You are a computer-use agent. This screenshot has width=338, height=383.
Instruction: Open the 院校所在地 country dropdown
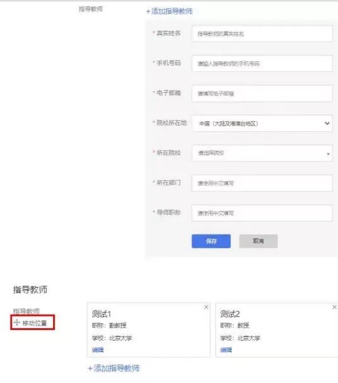262,123
